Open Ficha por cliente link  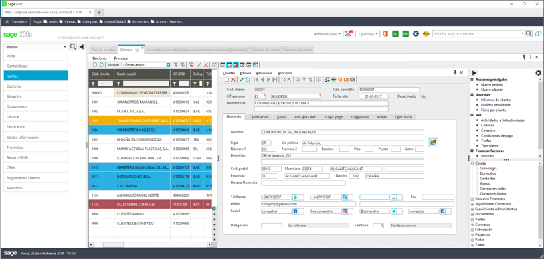pos(493,110)
